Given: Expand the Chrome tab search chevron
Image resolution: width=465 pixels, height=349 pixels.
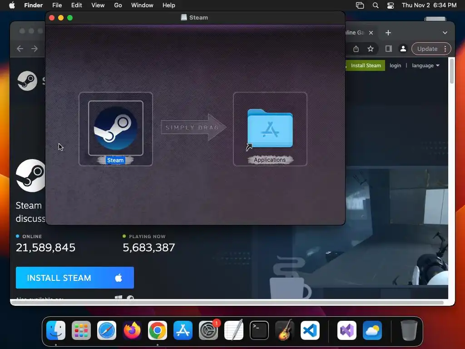Looking at the screenshot, I should (x=445, y=33).
